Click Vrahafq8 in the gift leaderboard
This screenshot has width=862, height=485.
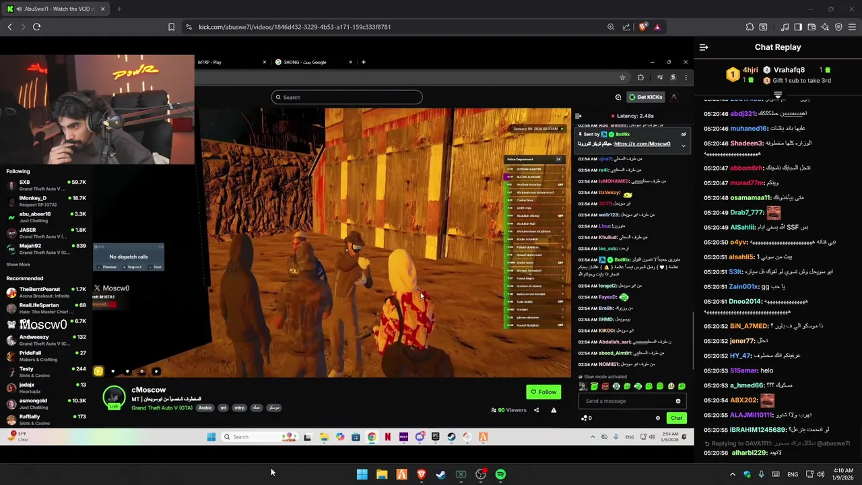pos(789,70)
